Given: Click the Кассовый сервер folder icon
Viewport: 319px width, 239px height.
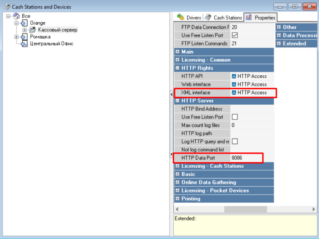Looking at the screenshot, I should [33, 30].
